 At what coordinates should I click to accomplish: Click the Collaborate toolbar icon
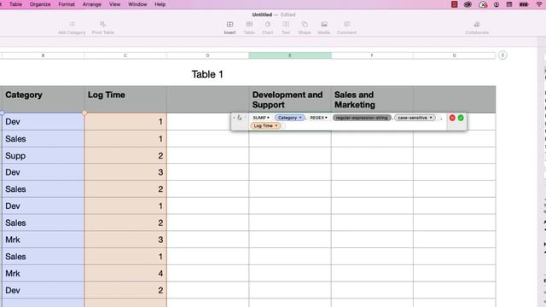[x=477, y=25]
